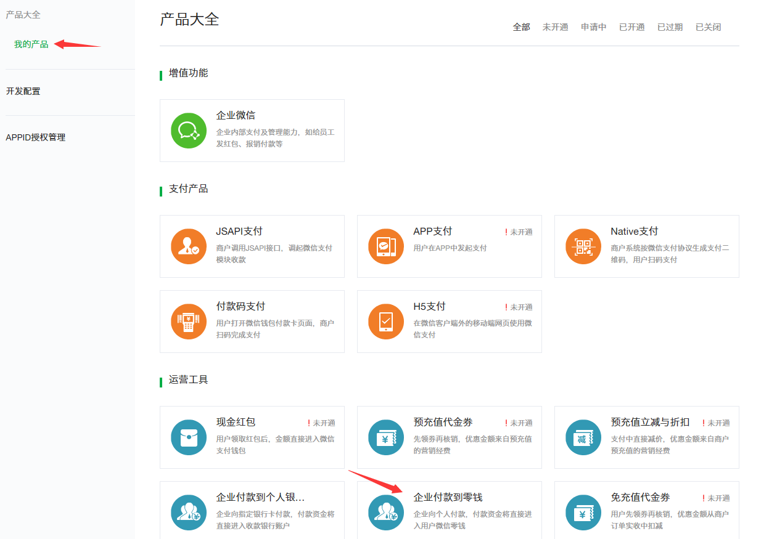Click the Native支付 description text
Screen dimensions: 777x539
tap(670, 254)
